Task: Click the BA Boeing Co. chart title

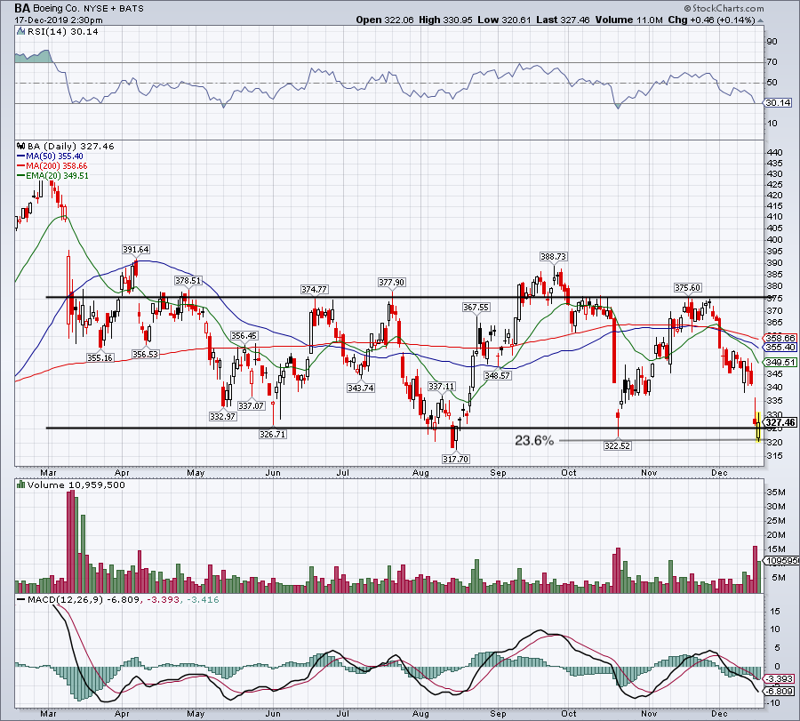Action: tap(79, 8)
